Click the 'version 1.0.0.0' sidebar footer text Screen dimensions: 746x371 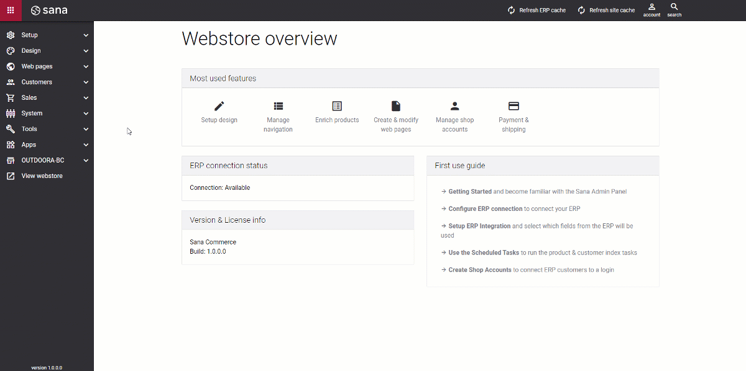click(x=47, y=367)
